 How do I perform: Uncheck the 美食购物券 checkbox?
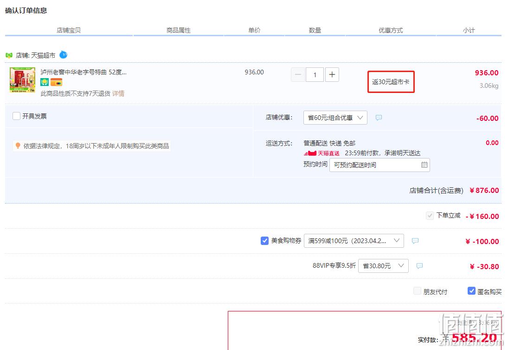(265, 241)
